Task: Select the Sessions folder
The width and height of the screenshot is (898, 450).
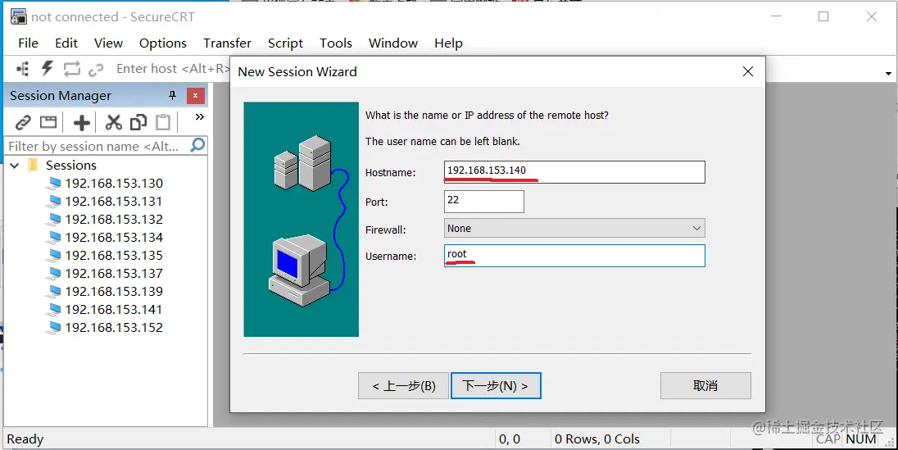Action: (x=71, y=165)
